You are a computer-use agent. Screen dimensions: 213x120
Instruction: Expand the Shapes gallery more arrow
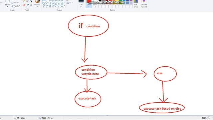point(65,6)
